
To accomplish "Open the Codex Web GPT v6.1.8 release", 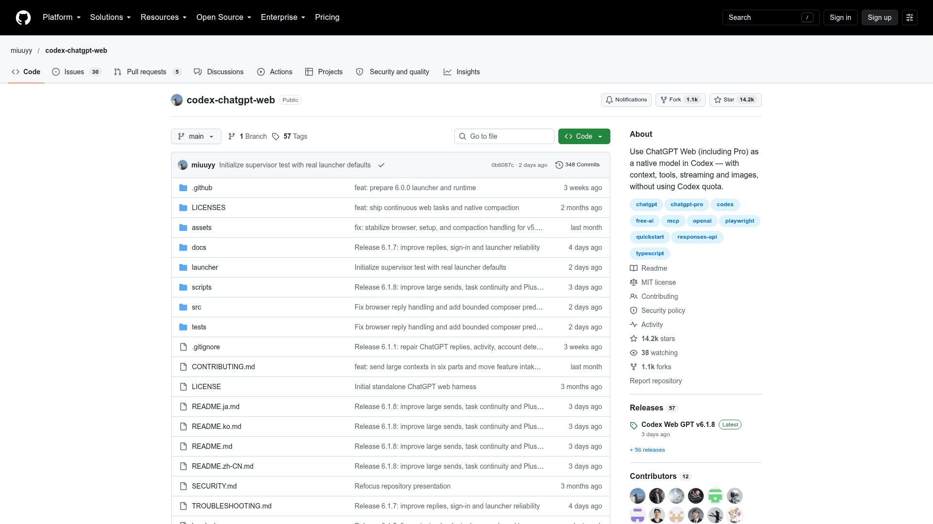I will click(x=678, y=425).
